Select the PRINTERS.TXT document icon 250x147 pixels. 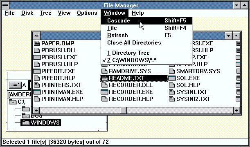[x=37, y=85]
